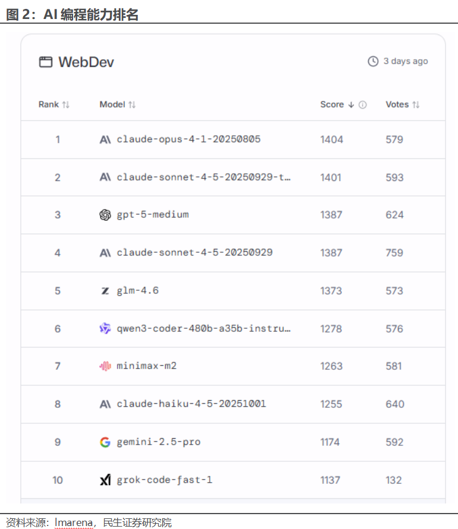This screenshot has height=529, width=458.
Task: Click the WebDev window icon
Action: click(x=46, y=62)
